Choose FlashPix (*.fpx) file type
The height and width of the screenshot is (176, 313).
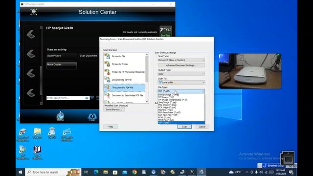181,110
